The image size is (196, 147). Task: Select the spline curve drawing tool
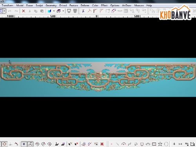(x=129, y=144)
